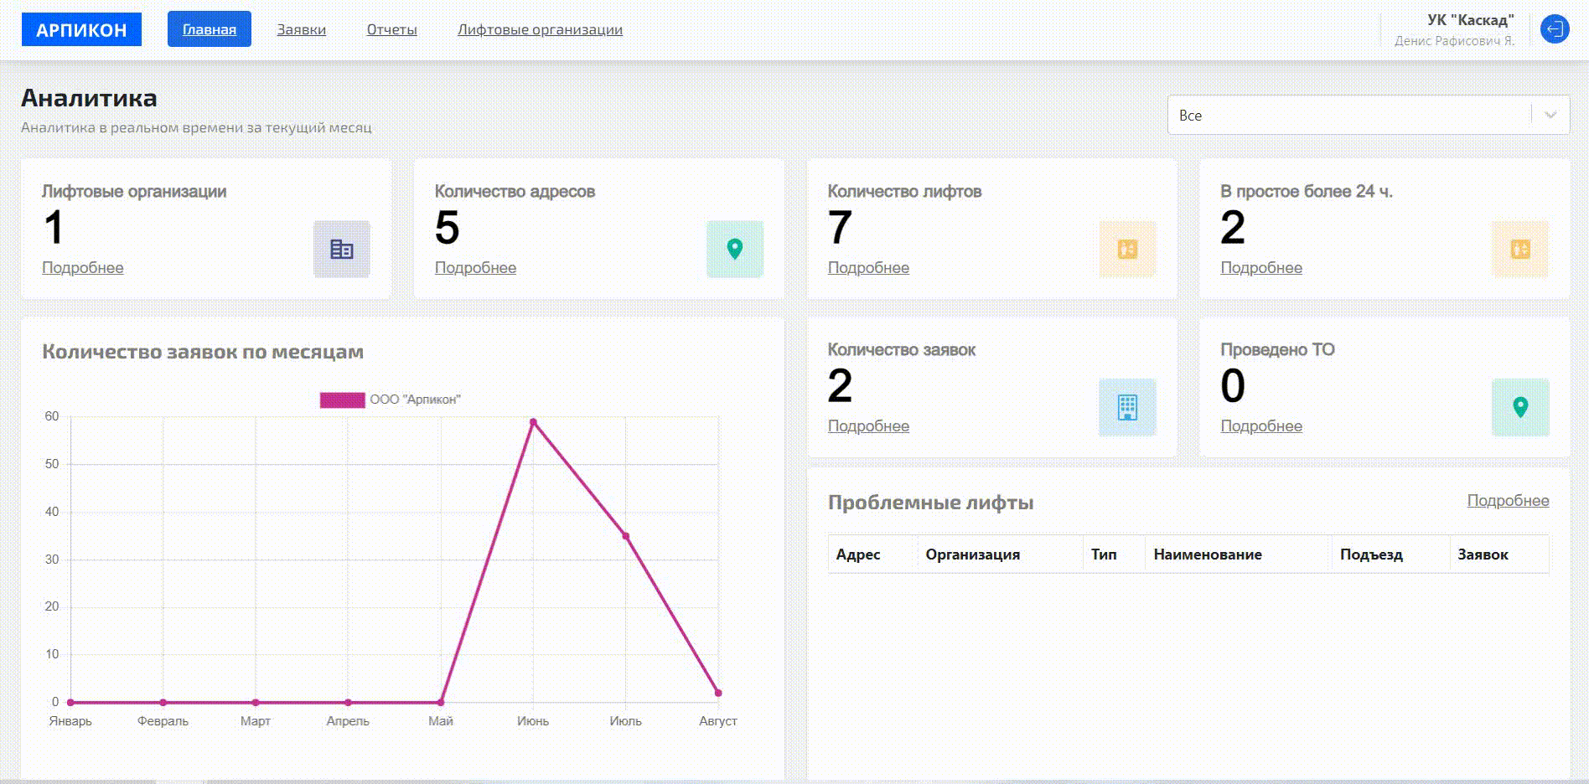The image size is (1589, 784).
Task: Expand the Все filter dropdown arrow
Action: (1550, 116)
